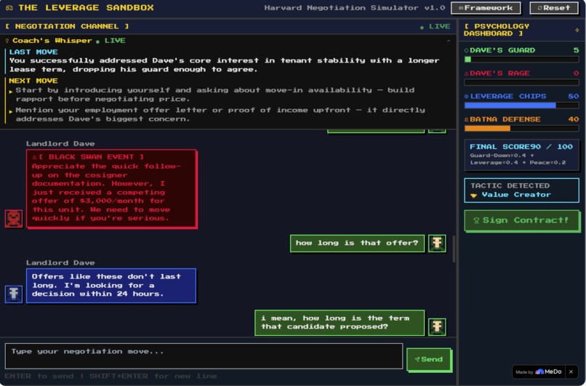The height and width of the screenshot is (386, 586).
Task: Click the 'term that candidate proposed?' message
Action: pos(340,323)
